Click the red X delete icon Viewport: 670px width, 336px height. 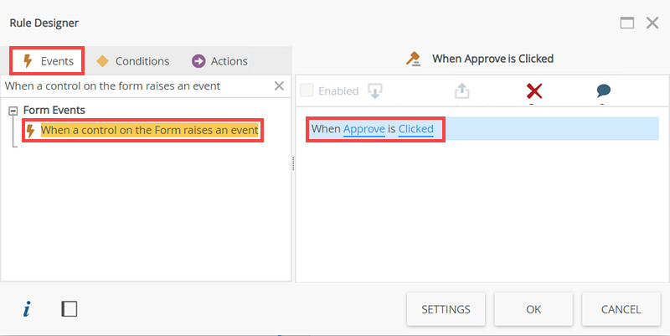point(533,90)
